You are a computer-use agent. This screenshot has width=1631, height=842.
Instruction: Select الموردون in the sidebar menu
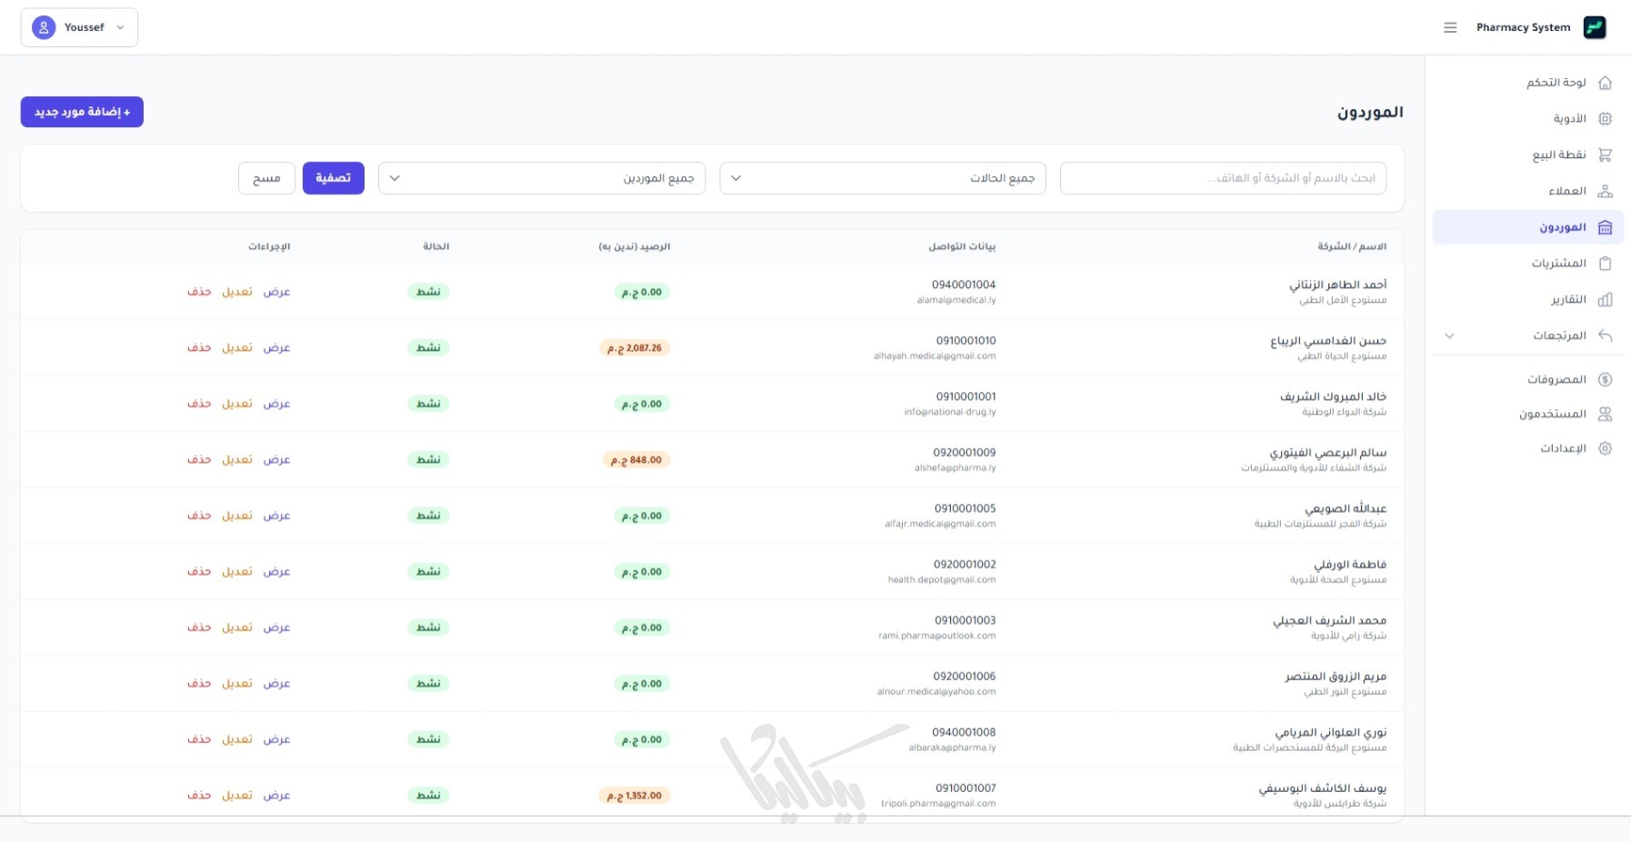click(1562, 227)
